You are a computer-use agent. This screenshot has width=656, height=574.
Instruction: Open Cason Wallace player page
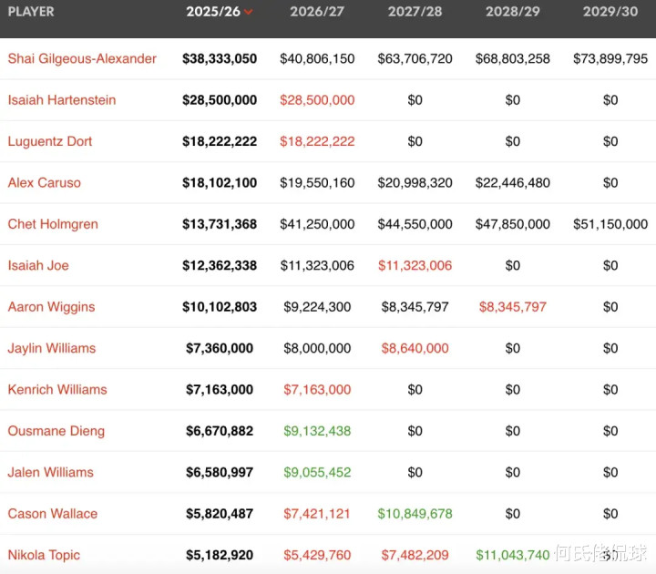coord(52,514)
